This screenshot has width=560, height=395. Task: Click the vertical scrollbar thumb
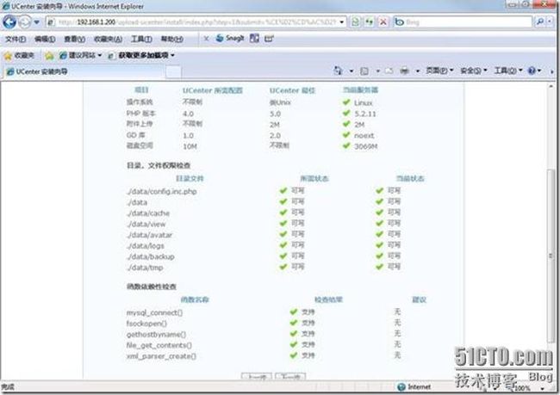tap(551, 256)
